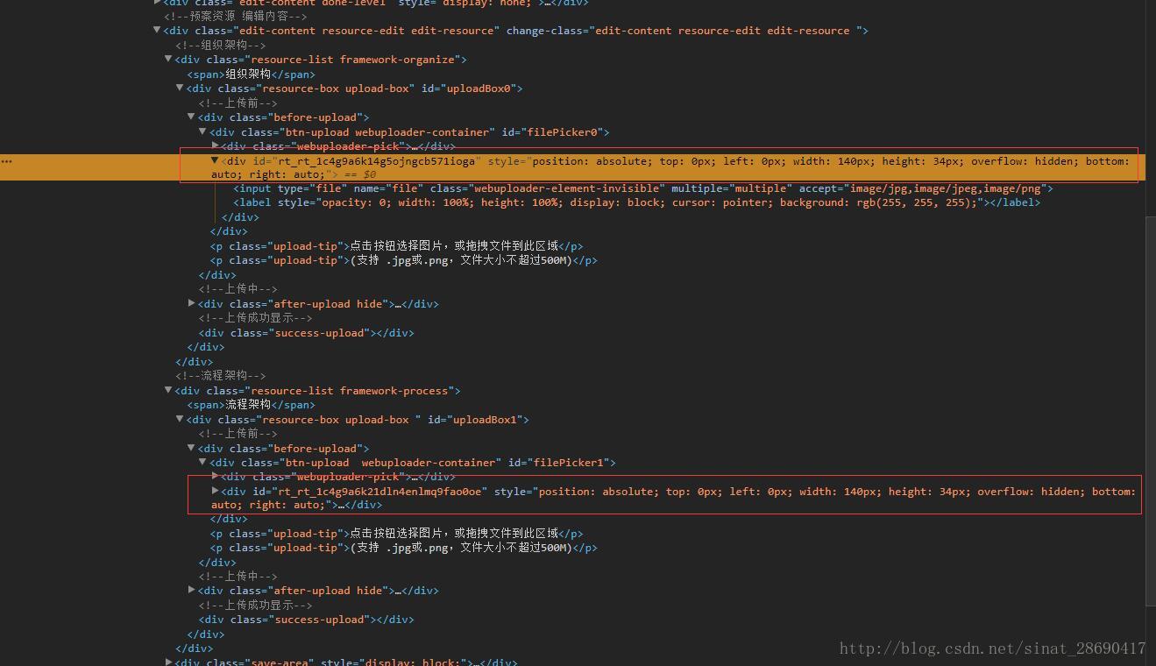Select the comment <!--组织架构-->
Image resolution: width=1156 pixels, height=666 pixels.
tap(220, 46)
